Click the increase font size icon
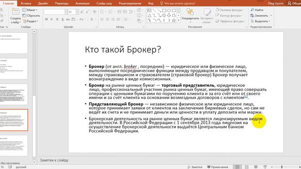The width and height of the screenshot is (301, 169). click(82, 12)
